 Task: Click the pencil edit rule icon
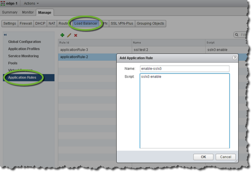[x=69, y=35]
